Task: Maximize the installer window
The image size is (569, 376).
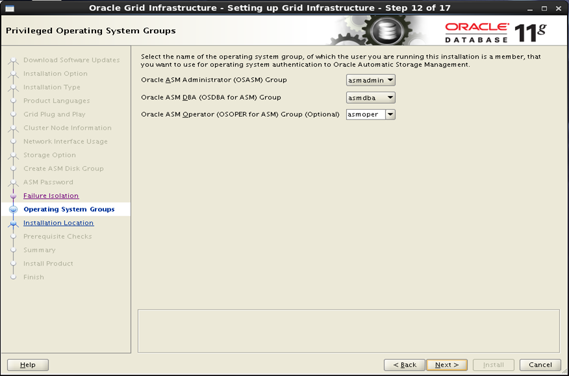Action: (x=544, y=8)
